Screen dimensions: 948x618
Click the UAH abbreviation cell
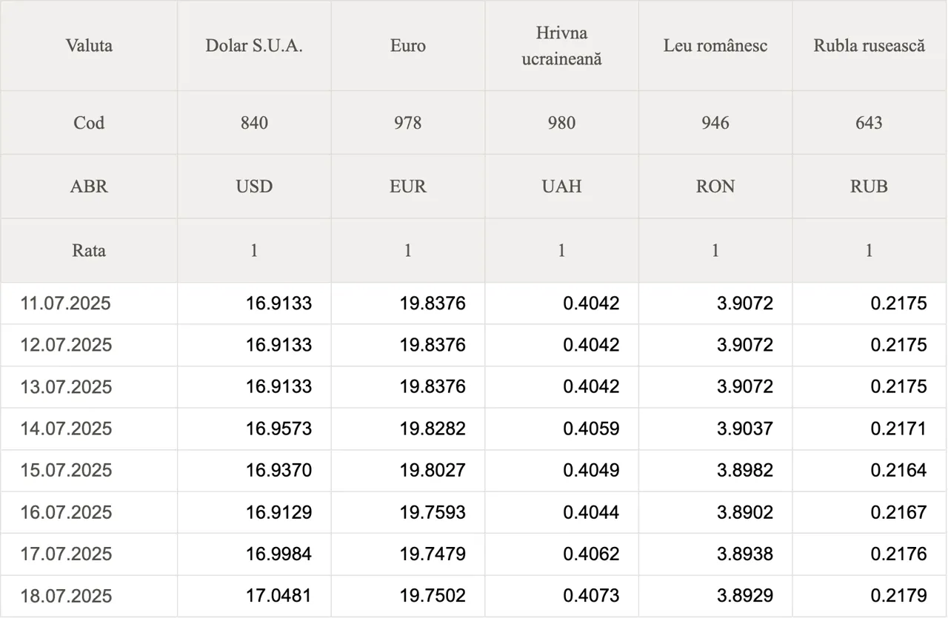point(561,187)
